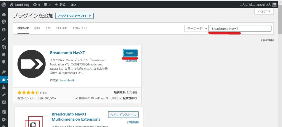
Task: Open author John Havlik link
Action: click(x=67, y=80)
